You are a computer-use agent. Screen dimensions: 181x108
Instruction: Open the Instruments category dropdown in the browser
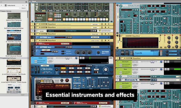(x=14, y=5)
